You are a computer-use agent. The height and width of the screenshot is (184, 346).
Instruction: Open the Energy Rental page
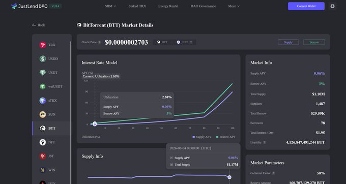[x=168, y=6]
